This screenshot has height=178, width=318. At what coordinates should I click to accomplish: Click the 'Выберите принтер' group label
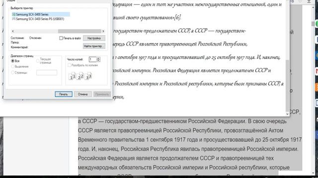coord(22,8)
